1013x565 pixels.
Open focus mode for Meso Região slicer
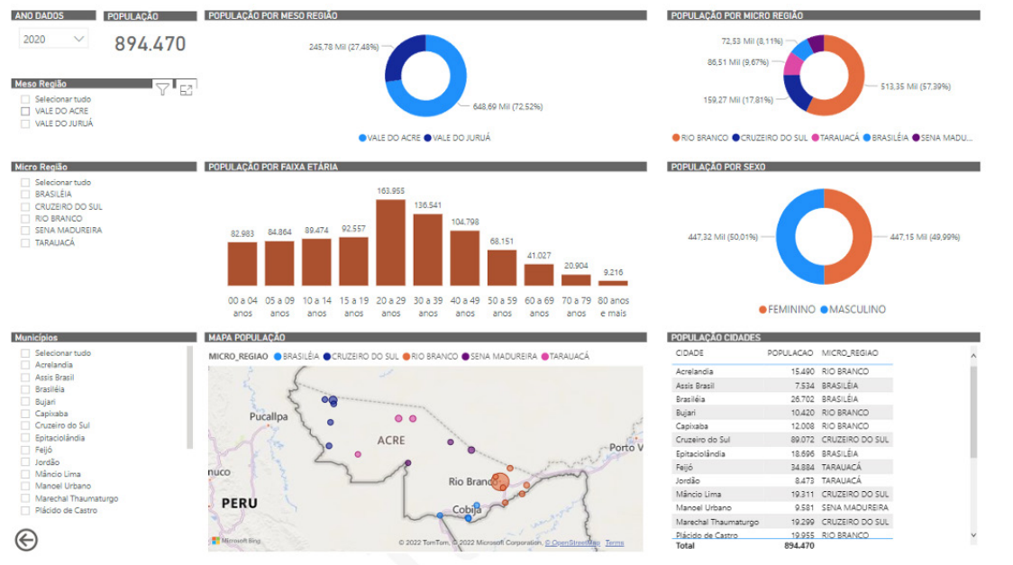click(x=187, y=88)
